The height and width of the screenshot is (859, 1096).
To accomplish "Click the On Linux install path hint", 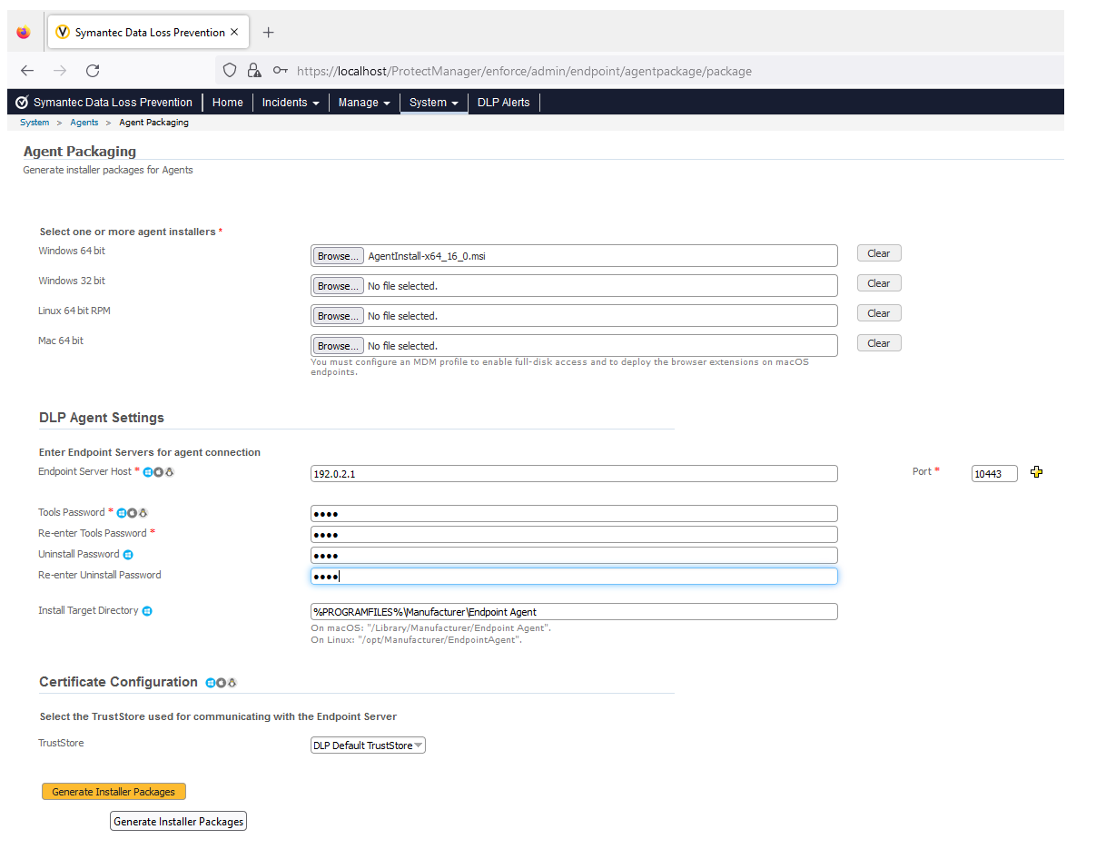I will 416,640.
